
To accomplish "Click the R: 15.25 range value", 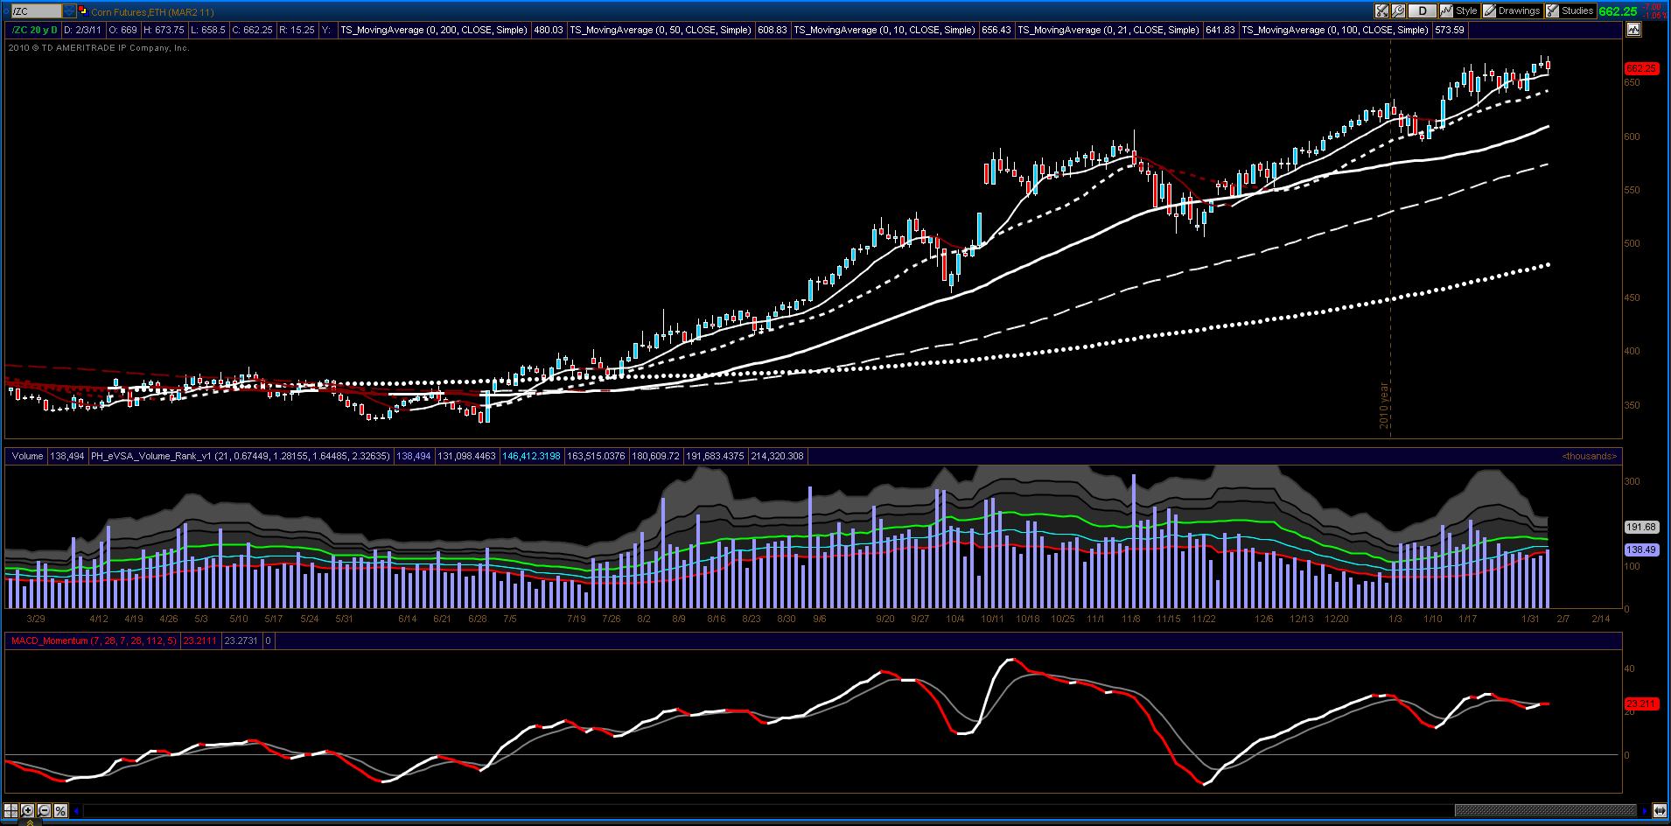I will click(x=297, y=30).
